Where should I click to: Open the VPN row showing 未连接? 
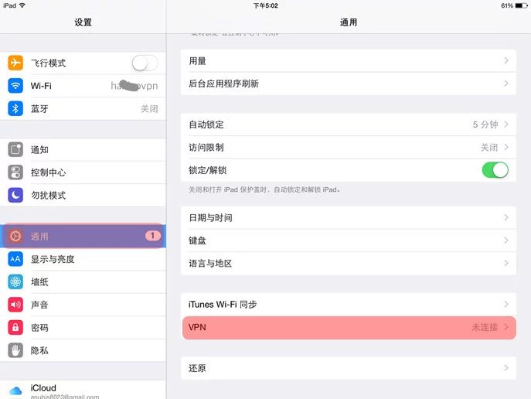(x=348, y=328)
